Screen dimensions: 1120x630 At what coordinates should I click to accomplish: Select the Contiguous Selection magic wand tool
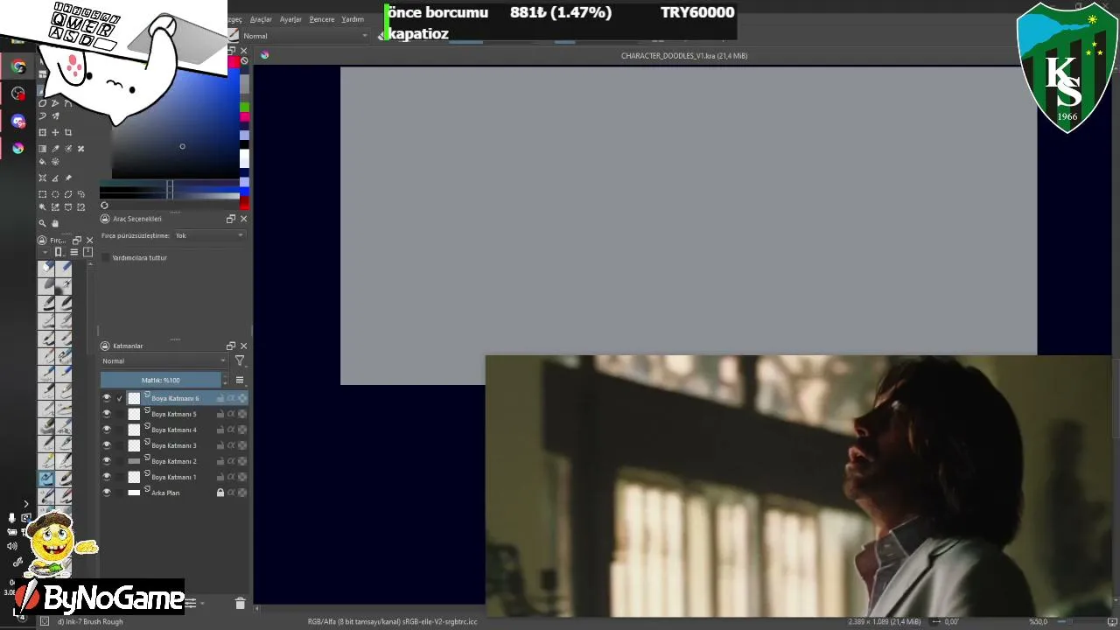point(42,207)
